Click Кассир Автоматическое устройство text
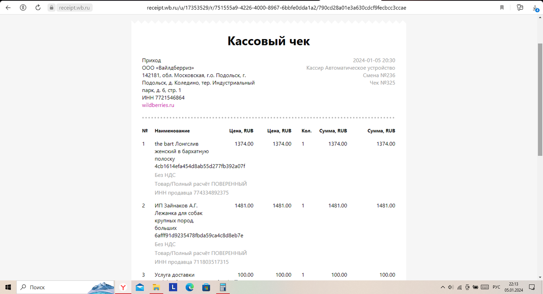543x294 pixels. tap(350, 68)
